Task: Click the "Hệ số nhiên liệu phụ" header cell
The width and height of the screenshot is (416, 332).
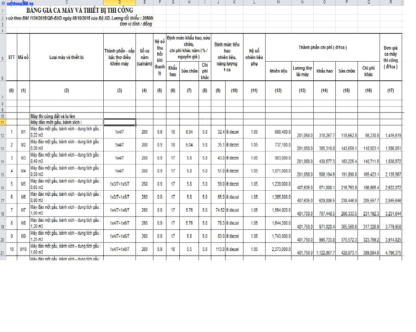Action: pos(254,57)
